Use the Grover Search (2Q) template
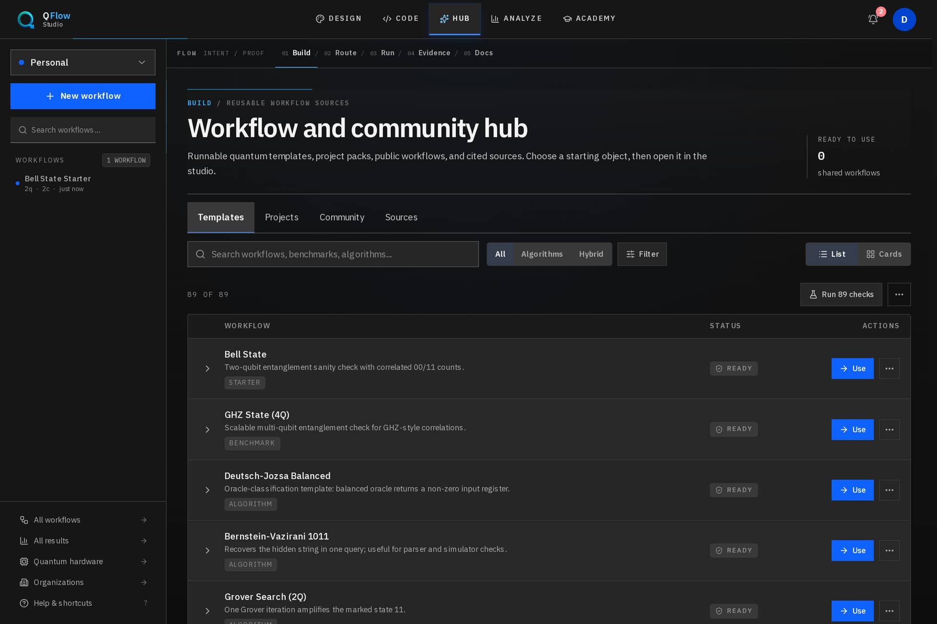Screen dimensions: 937x624 click(852, 611)
